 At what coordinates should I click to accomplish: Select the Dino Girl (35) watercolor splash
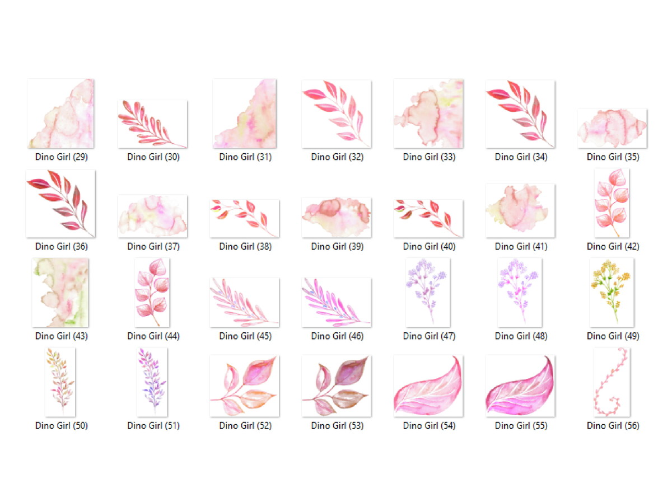pos(612,128)
